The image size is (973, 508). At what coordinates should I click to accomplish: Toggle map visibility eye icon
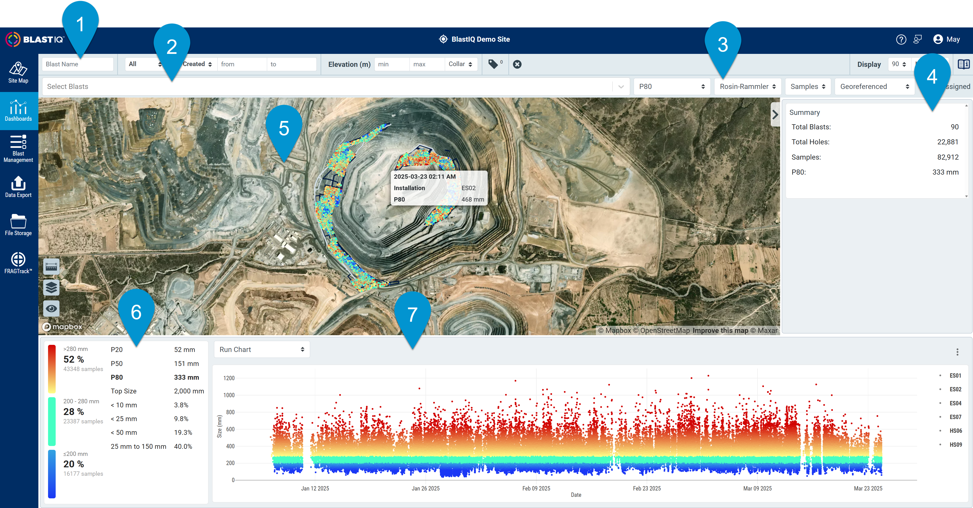tap(51, 309)
